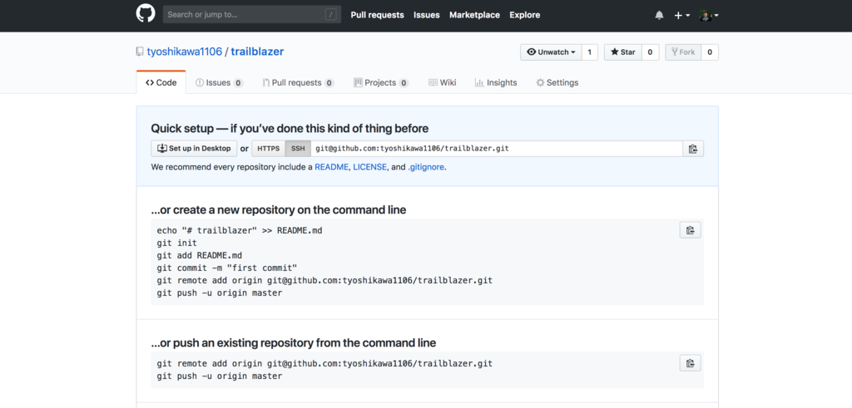Click the GitHub Octocat logo

click(146, 15)
